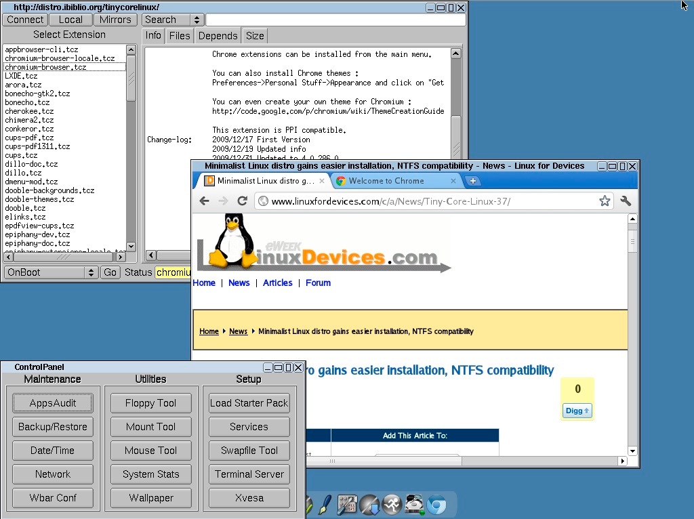Reload the linuxfordevices page
This screenshot has width=694, height=519.
(x=242, y=201)
